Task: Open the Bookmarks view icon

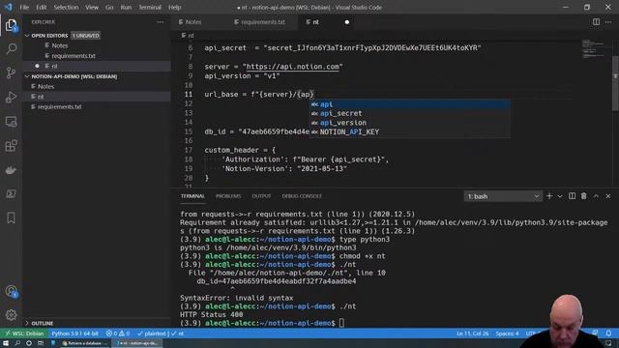Action: [x=11, y=217]
